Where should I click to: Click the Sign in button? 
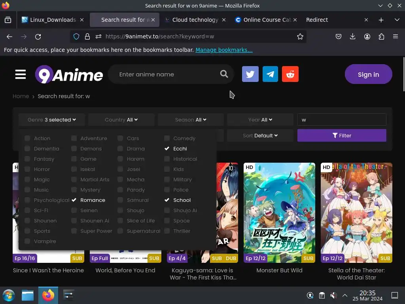pyautogui.click(x=368, y=74)
